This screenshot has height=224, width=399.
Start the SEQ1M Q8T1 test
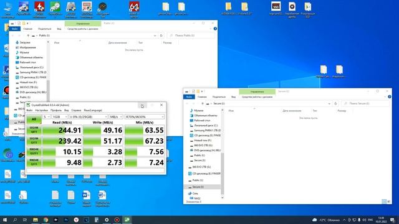point(34,130)
